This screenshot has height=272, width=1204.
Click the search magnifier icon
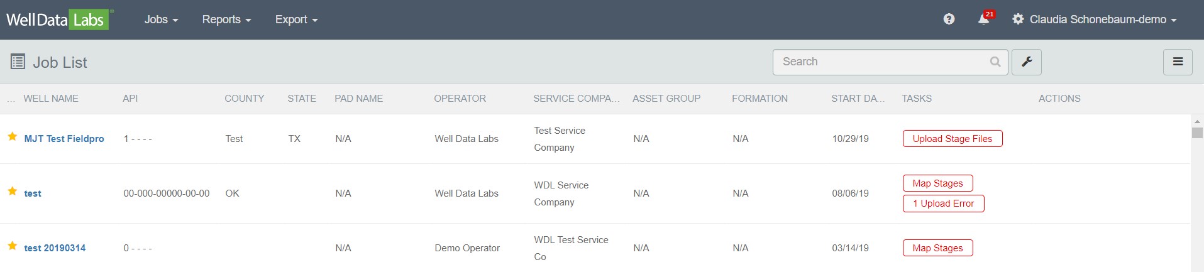[995, 62]
